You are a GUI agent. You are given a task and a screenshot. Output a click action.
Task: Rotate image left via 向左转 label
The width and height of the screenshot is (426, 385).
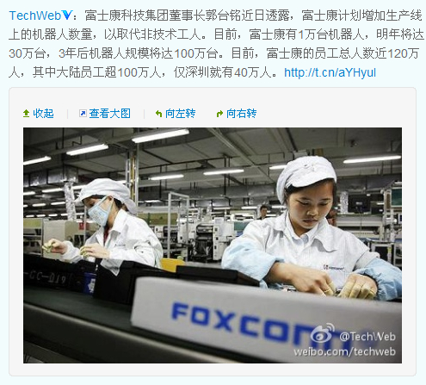pyautogui.click(x=180, y=114)
